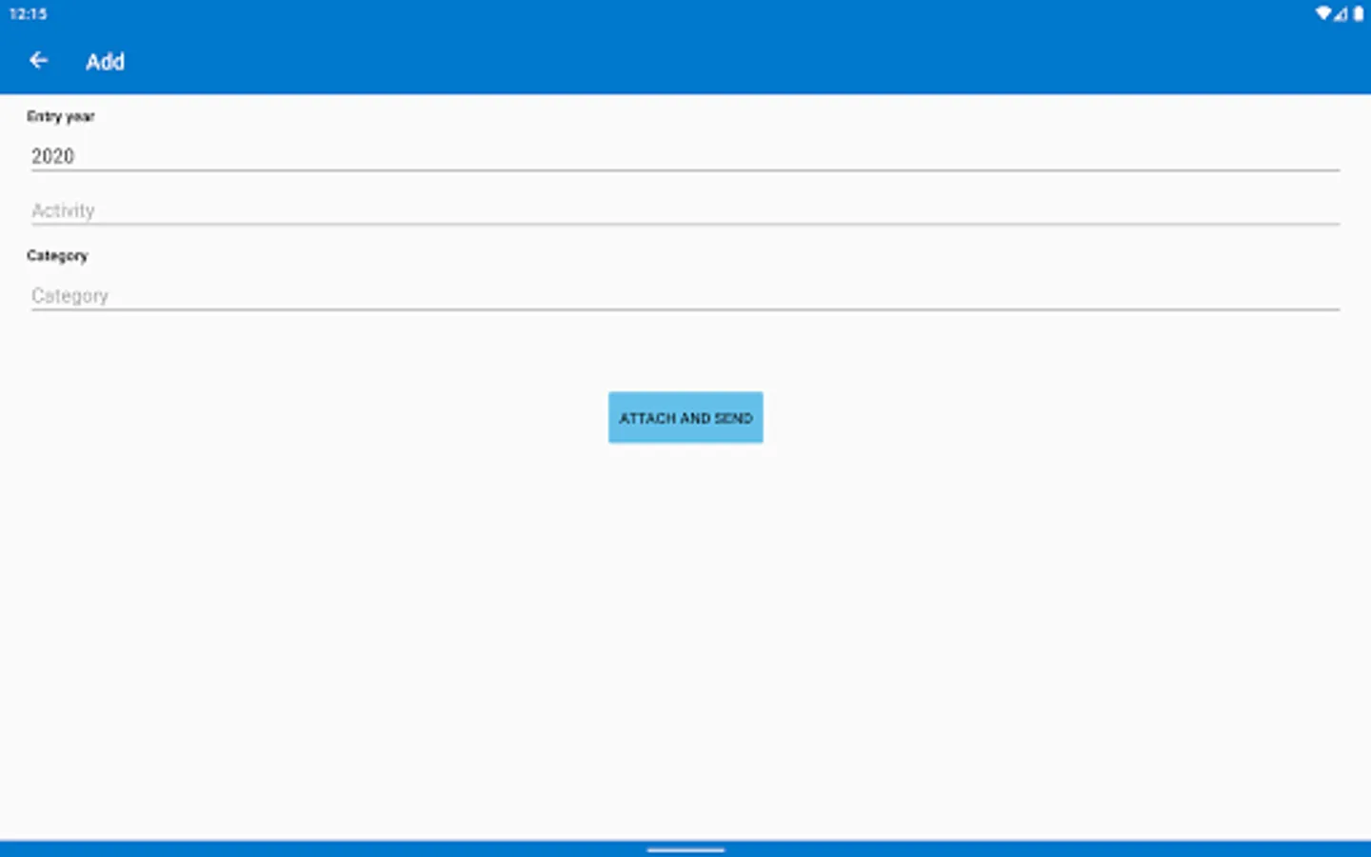1371x857 pixels.
Task: Click the bold Category label
Action: pos(57,255)
